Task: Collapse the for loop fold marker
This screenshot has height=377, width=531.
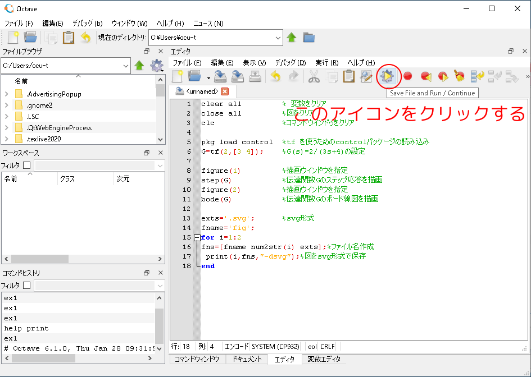Action: point(196,237)
